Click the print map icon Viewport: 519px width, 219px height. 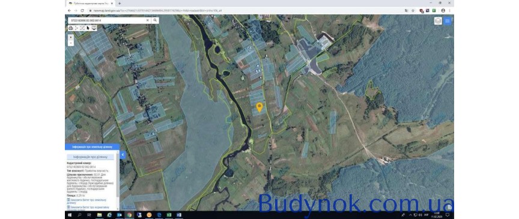pos(70,28)
